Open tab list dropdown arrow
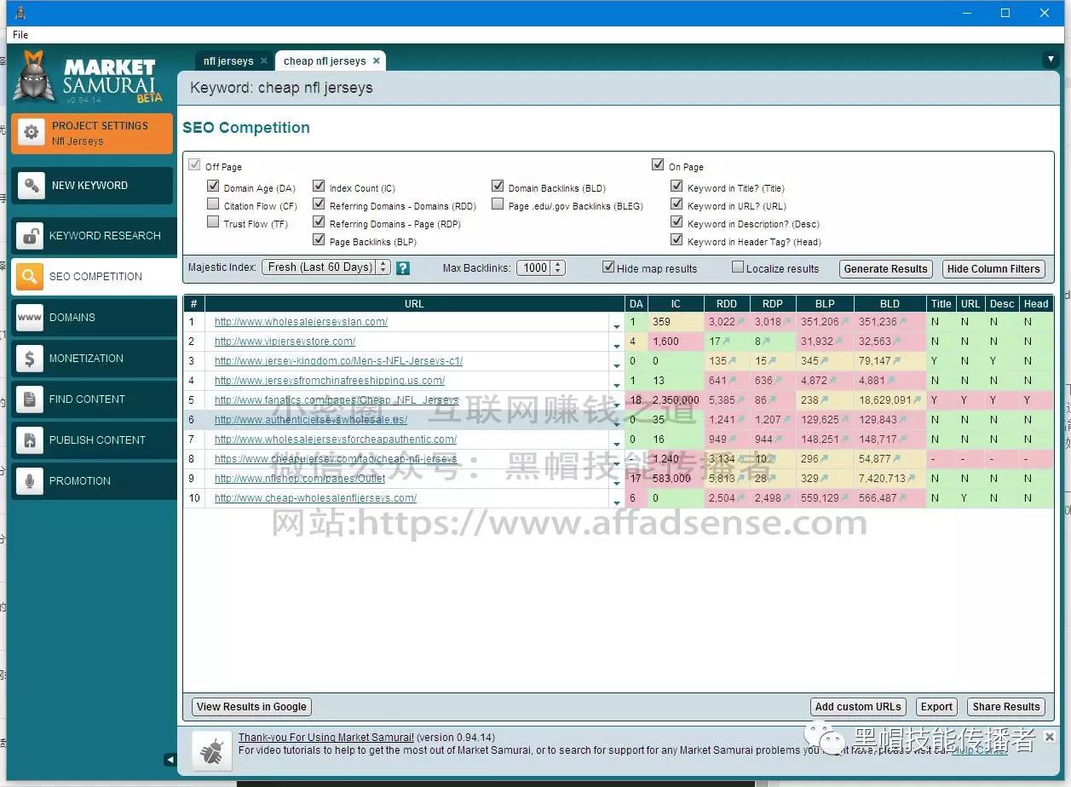 tap(1051, 60)
